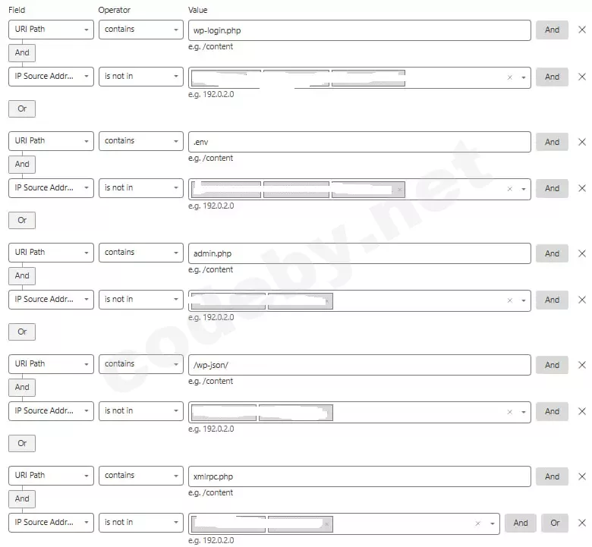The height and width of the screenshot is (547, 592).
Task: Click the value field containing admin.php
Action: tap(359, 253)
